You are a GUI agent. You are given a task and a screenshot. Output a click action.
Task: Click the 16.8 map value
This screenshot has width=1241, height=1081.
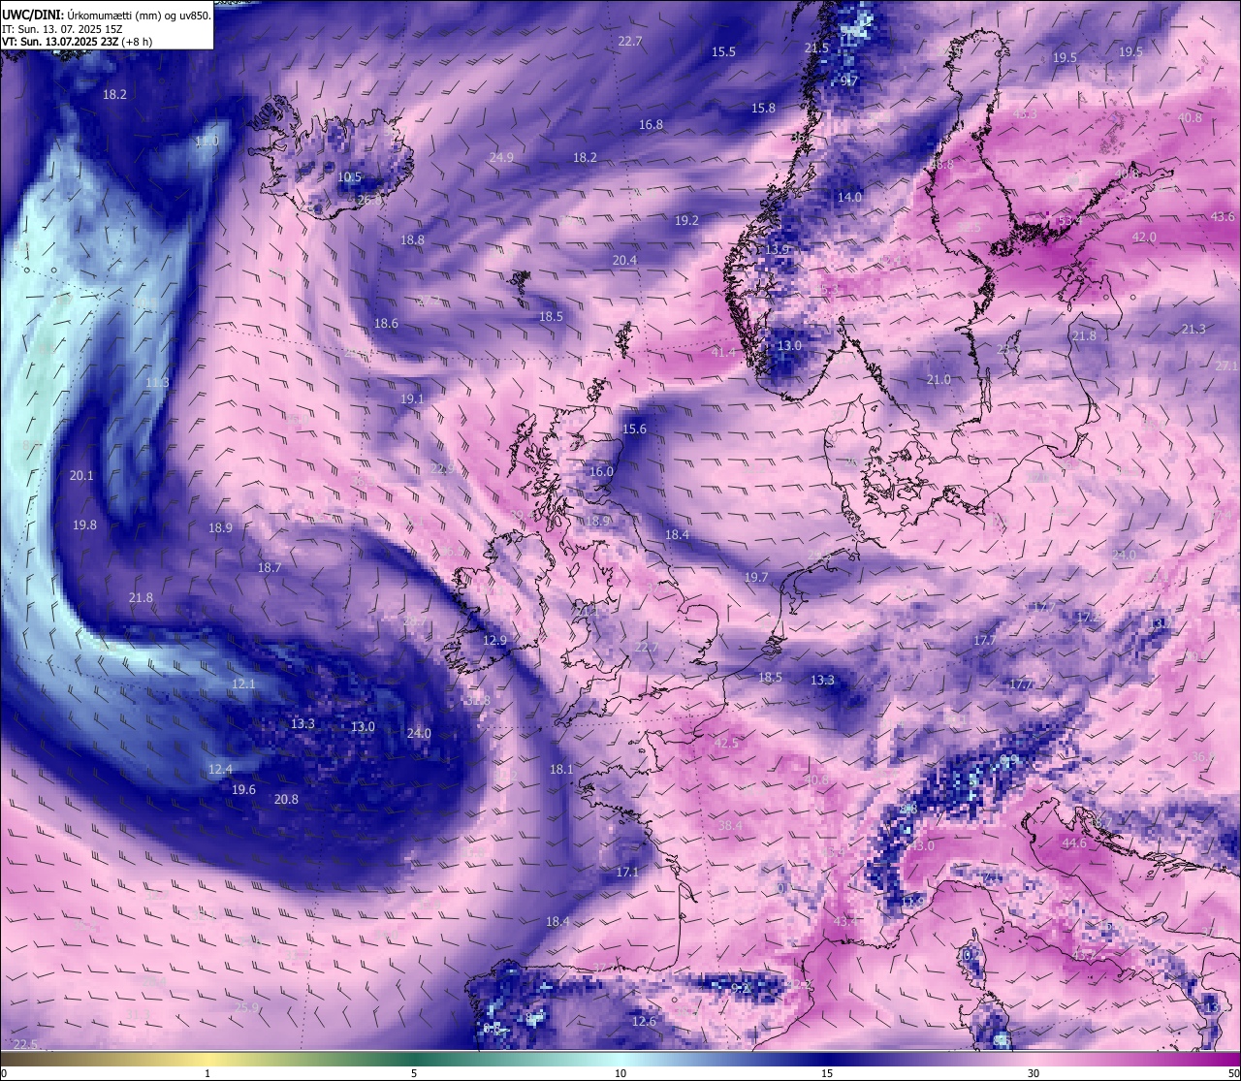pos(652,125)
